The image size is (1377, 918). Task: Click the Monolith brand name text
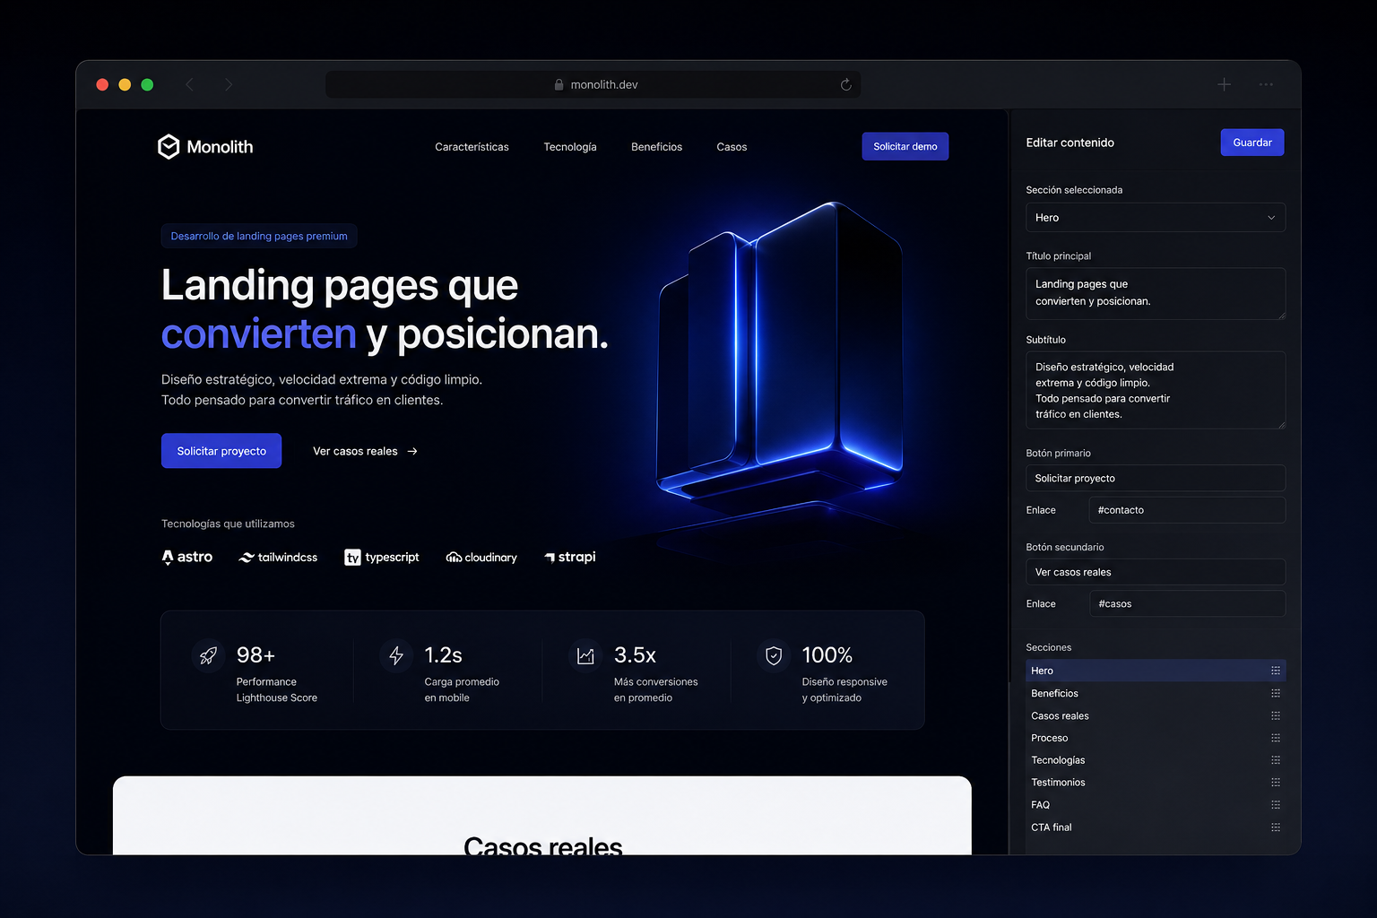220,147
